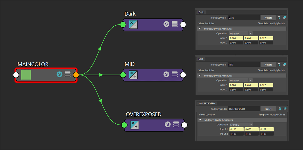The height and width of the screenshot is (150, 303).
Task: Collapse Multiply-Divide Attributes in MID panel
Action: click(200, 76)
